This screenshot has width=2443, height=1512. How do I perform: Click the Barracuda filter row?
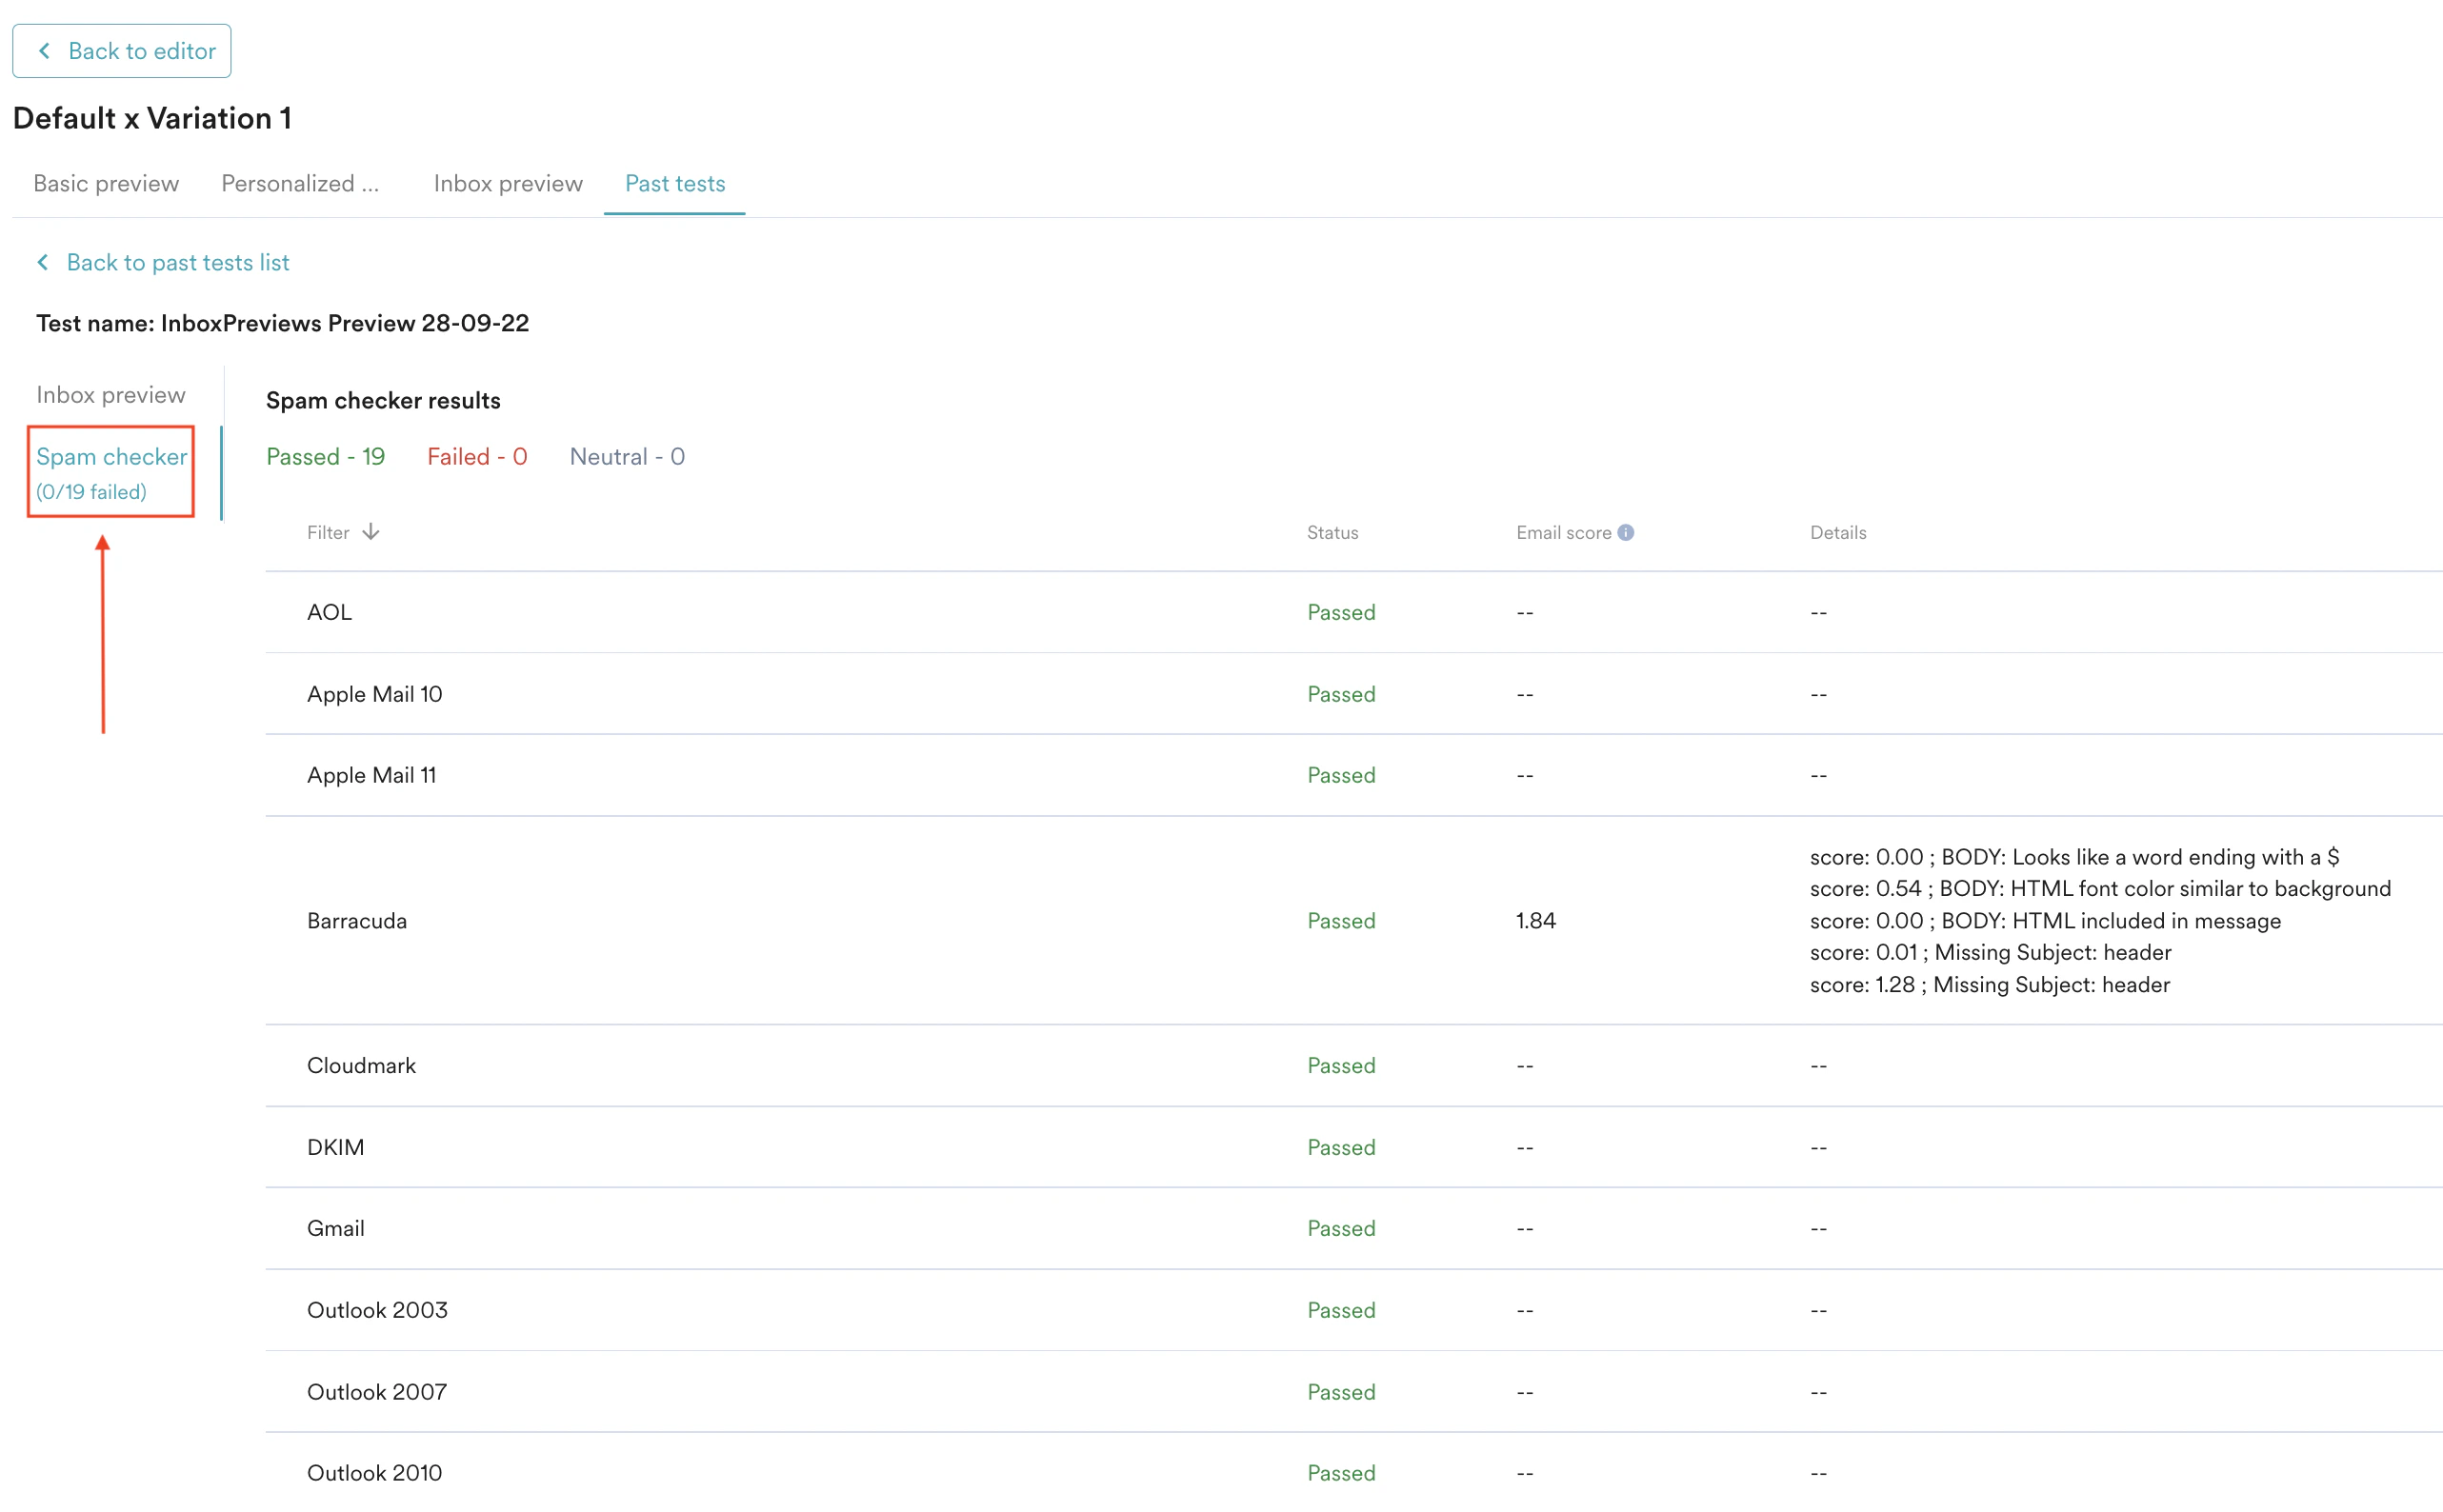357,920
